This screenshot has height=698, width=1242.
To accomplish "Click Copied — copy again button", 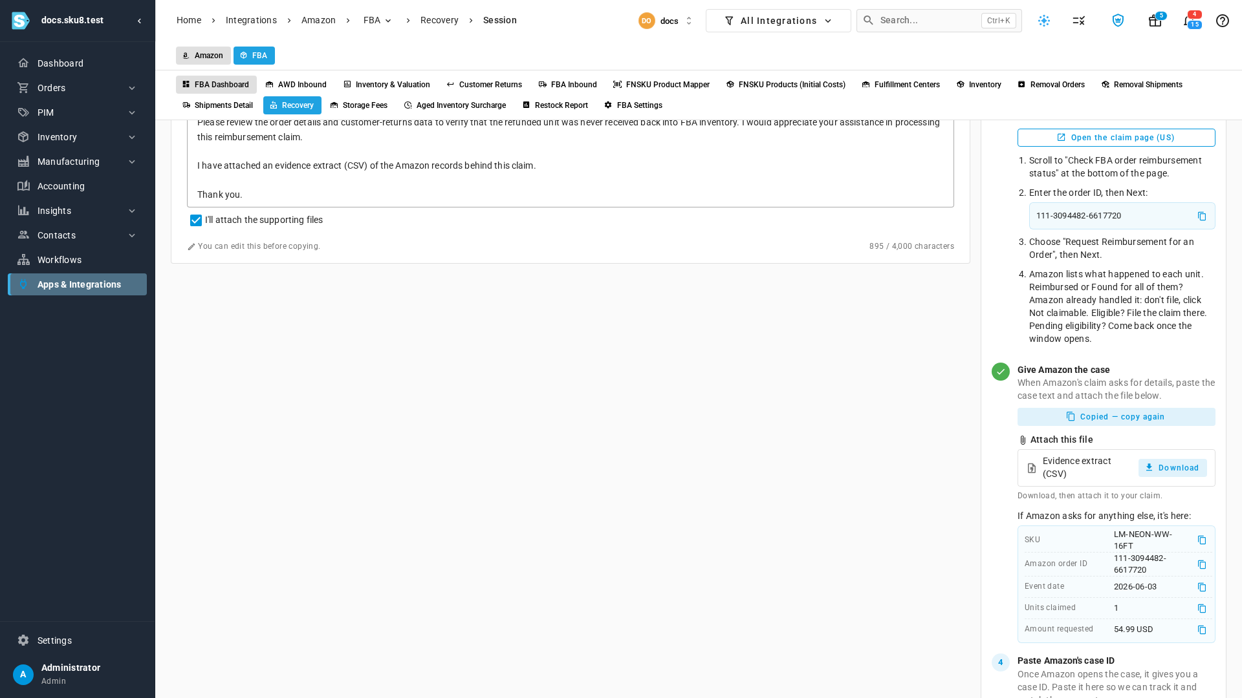I will (1117, 417).
